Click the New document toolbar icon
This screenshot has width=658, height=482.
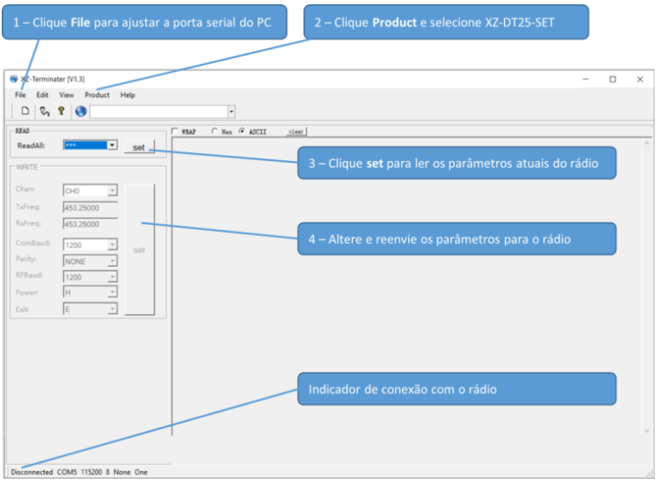click(25, 111)
